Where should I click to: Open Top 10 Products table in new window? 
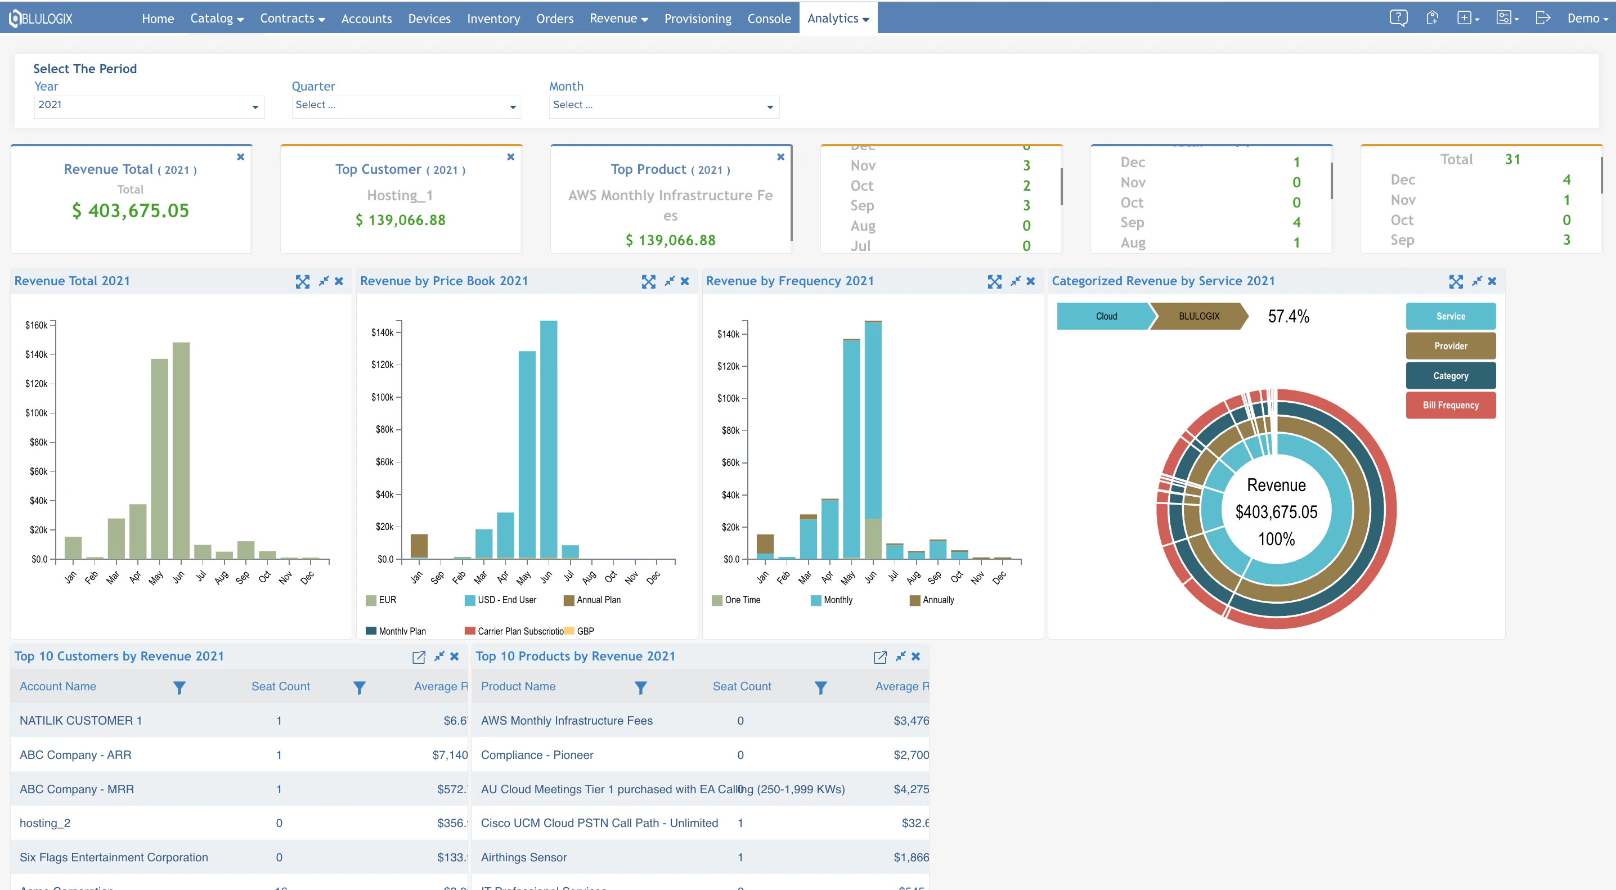point(879,657)
